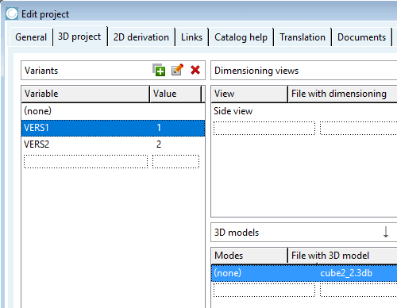Switch to the Translation tab
This screenshot has height=308, width=397.
[303, 37]
